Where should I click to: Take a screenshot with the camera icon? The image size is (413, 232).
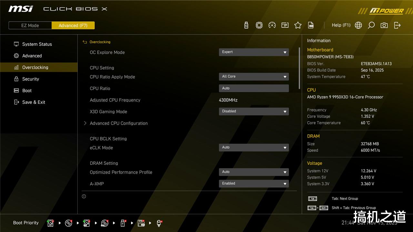click(x=384, y=25)
